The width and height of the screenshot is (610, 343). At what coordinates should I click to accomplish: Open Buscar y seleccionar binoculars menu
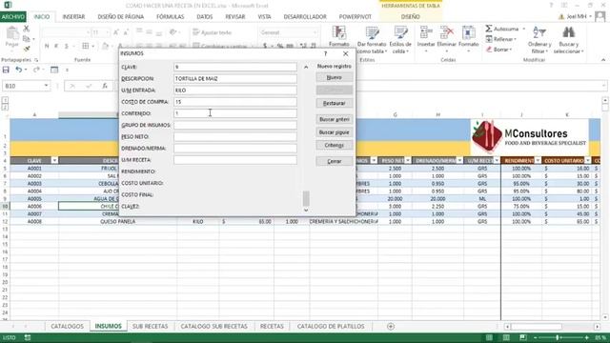coord(568,40)
